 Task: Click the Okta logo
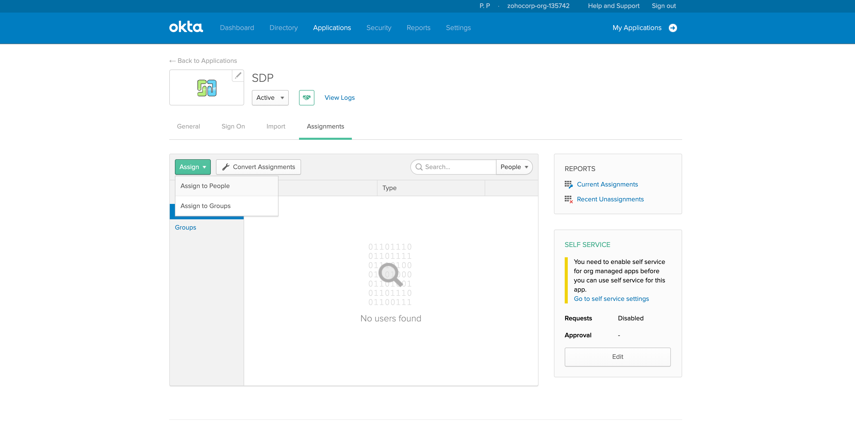(x=186, y=27)
